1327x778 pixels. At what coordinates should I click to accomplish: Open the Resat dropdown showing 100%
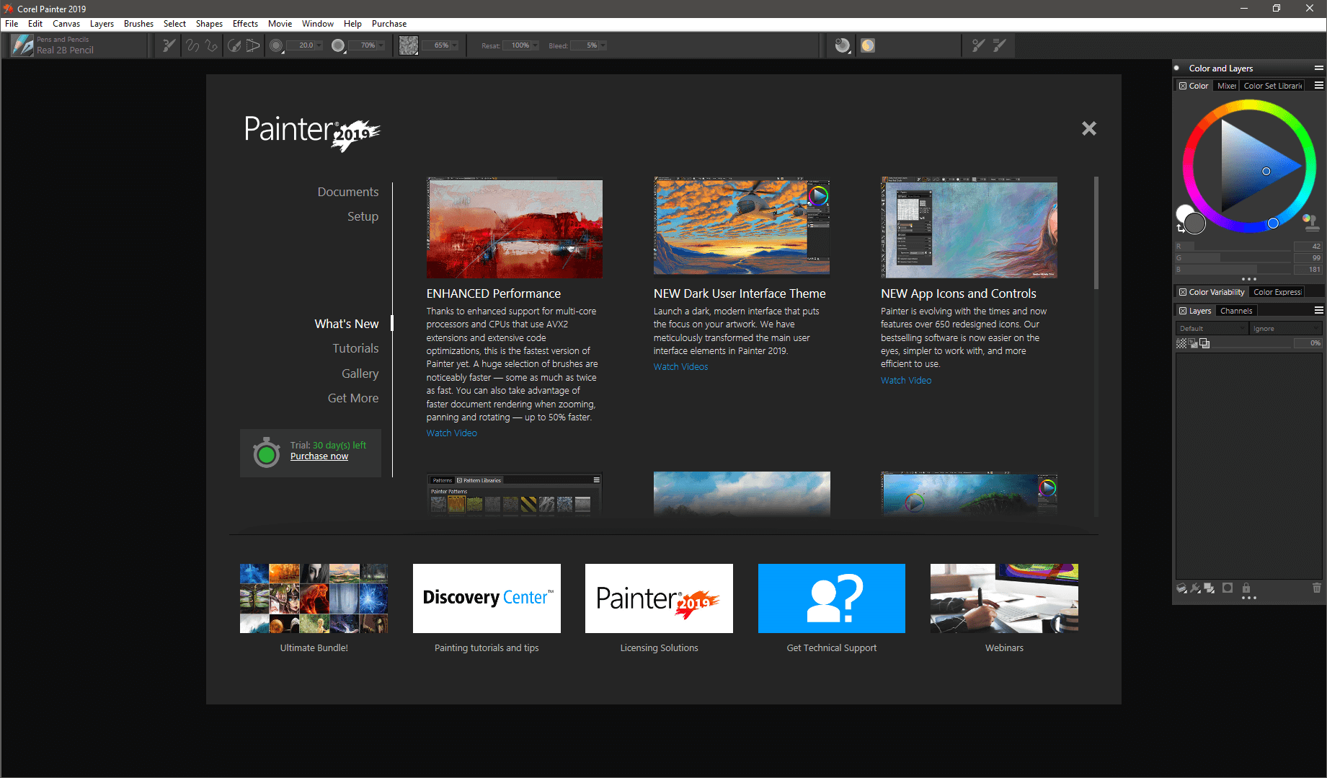pyautogui.click(x=536, y=45)
